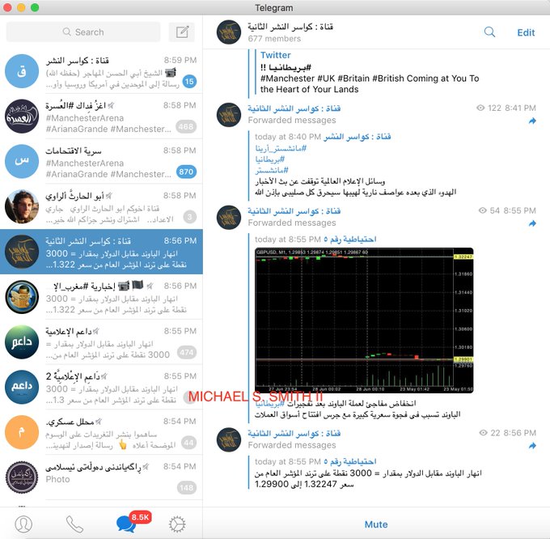This screenshot has width=550, height=539.
Task: Click the sender avatar on 8:55 PM message
Action: click(x=229, y=217)
